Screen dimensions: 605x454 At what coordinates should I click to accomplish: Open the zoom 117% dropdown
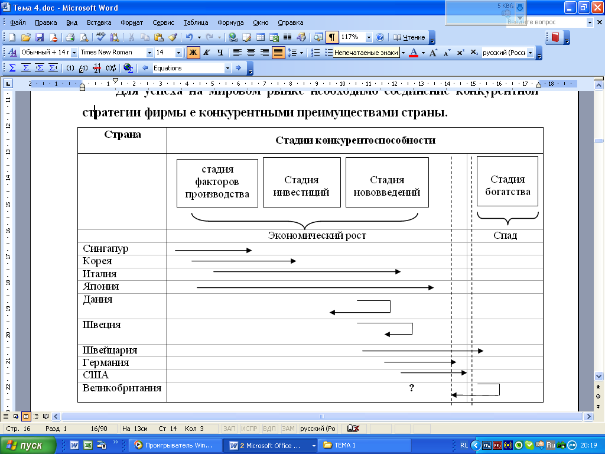click(x=369, y=37)
